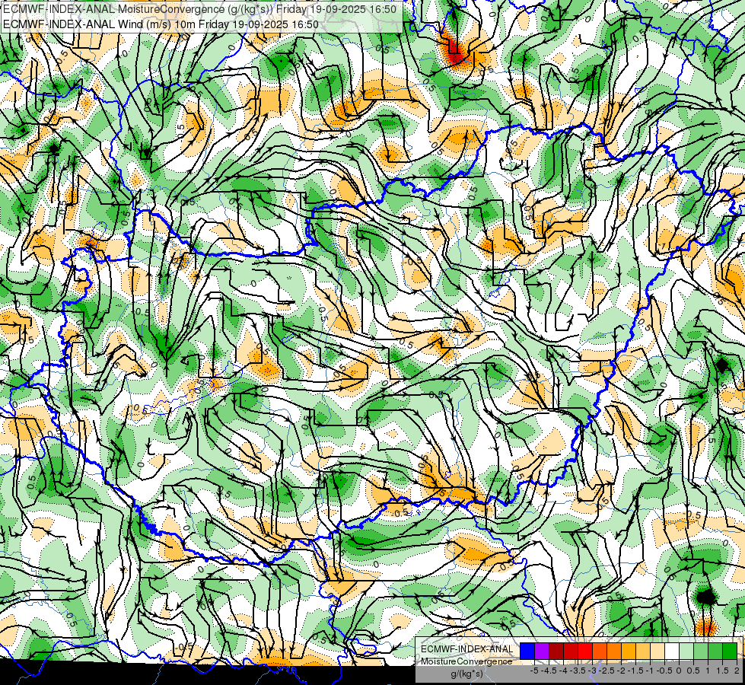Screen dimensions: 745x685
Task: Pick the darkest green legend swatch between 1.5 and 2
Action: (730, 652)
